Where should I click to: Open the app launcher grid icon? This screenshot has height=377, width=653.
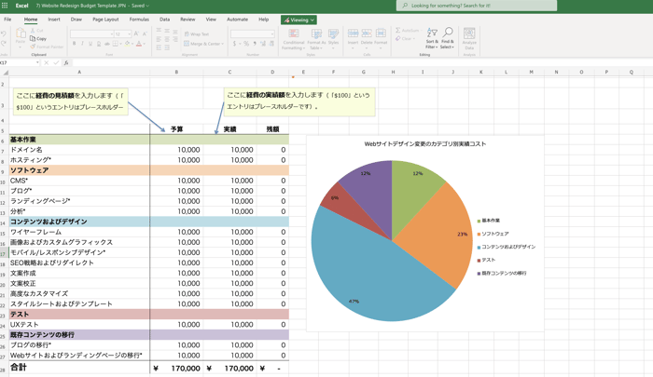click(5, 6)
